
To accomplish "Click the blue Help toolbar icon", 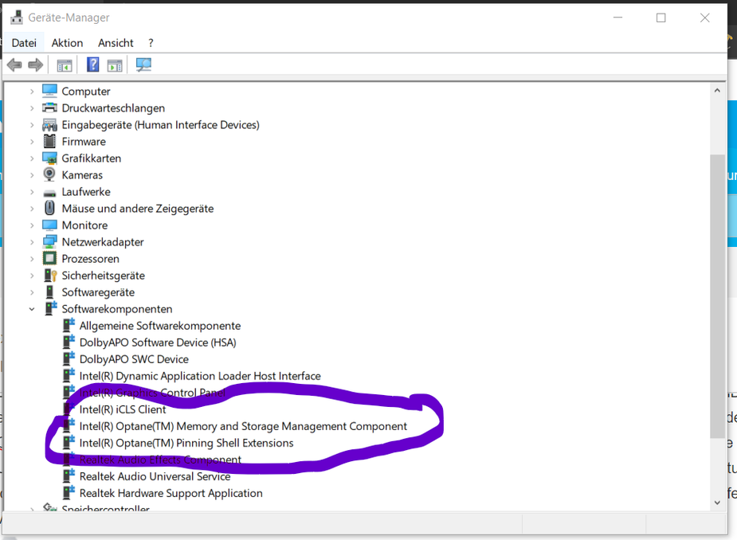I will point(92,65).
